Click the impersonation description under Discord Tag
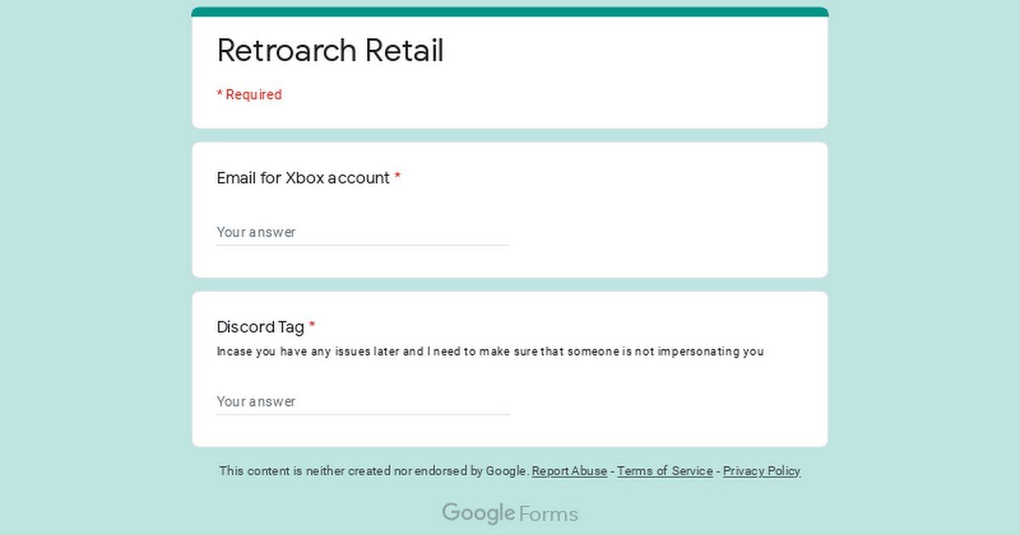 490,352
